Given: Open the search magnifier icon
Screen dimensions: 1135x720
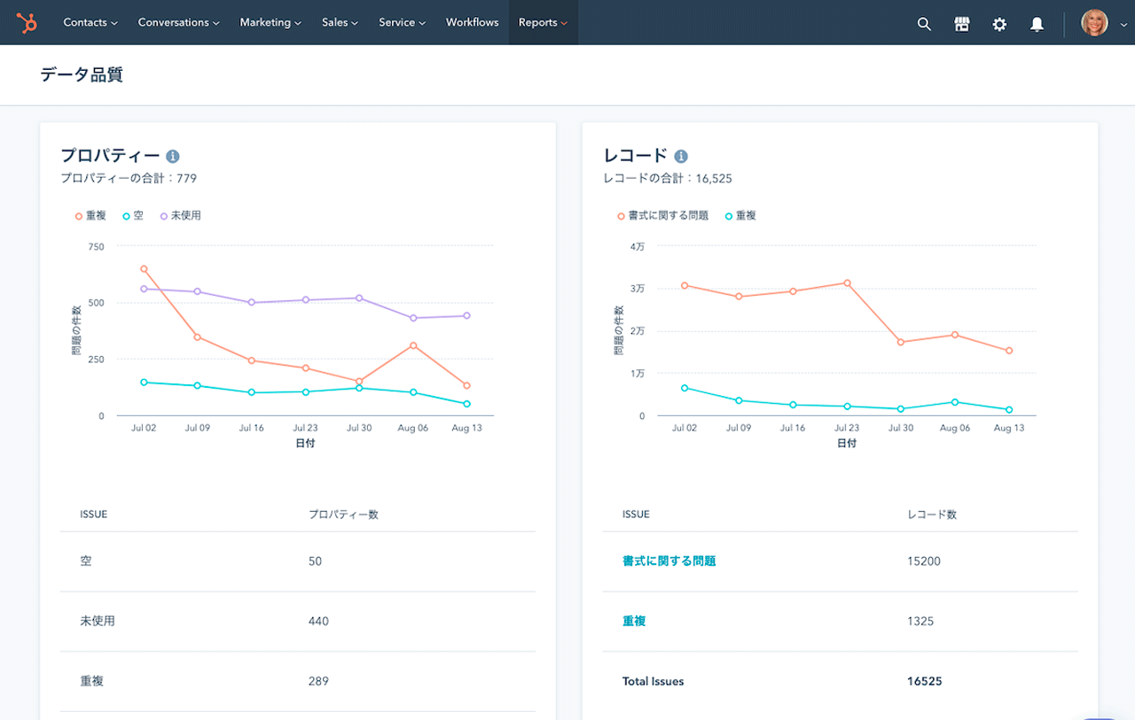Looking at the screenshot, I should [x=924, y=24].
